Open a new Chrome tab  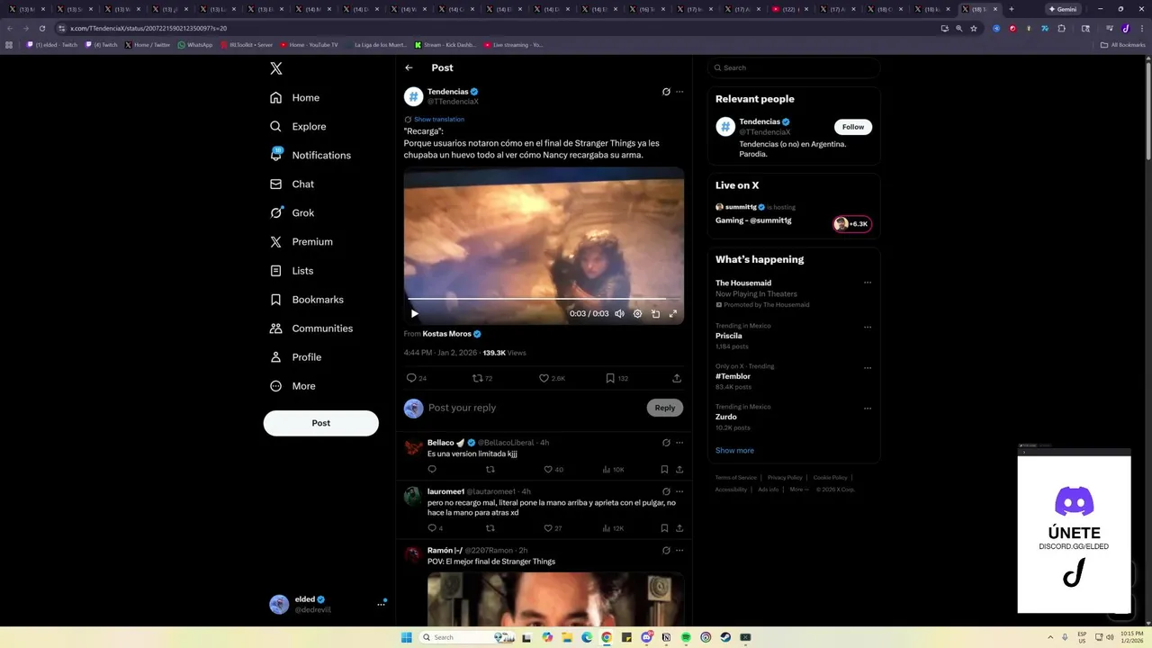pyautogui.click(x=1011, y=9)
